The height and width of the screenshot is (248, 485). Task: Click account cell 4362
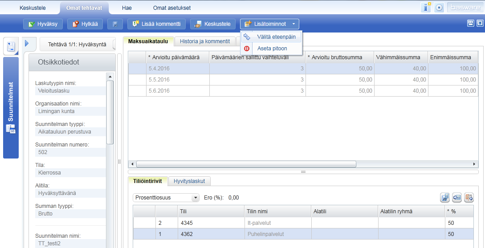pos(211,234)
